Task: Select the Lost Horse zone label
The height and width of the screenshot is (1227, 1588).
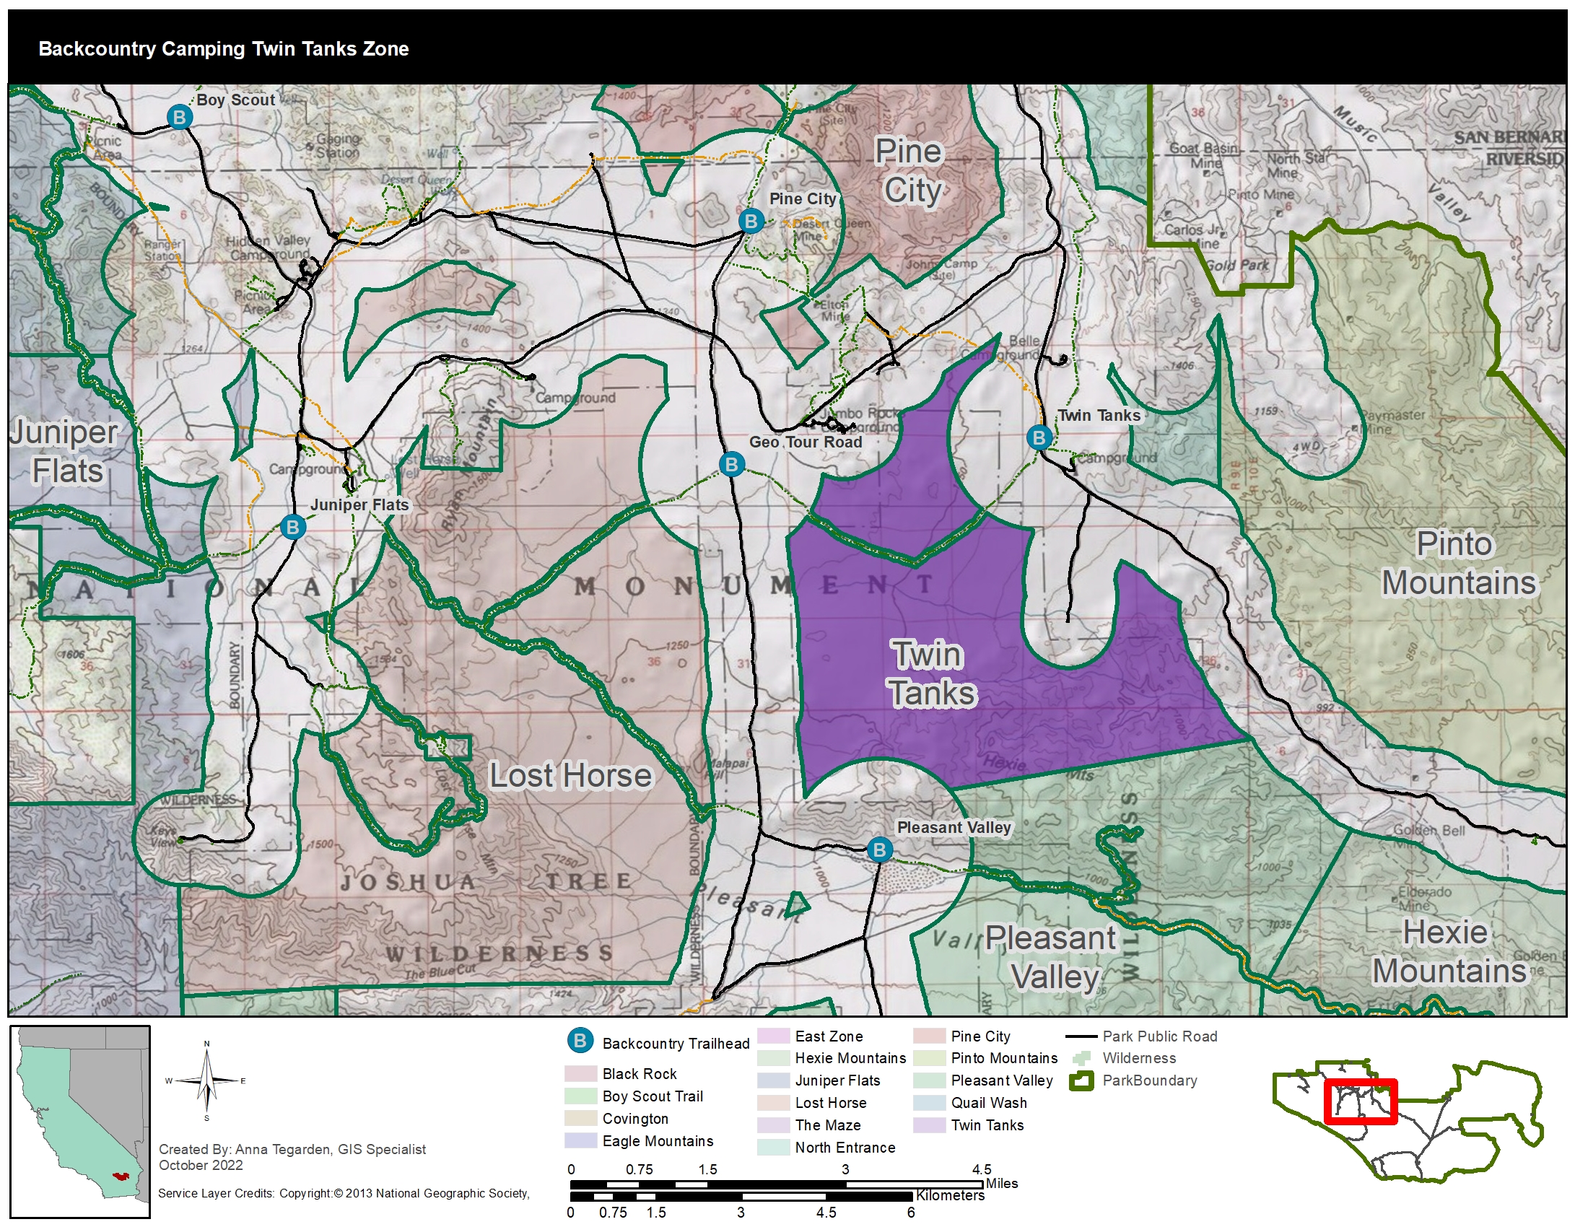Action: (572, 776)
